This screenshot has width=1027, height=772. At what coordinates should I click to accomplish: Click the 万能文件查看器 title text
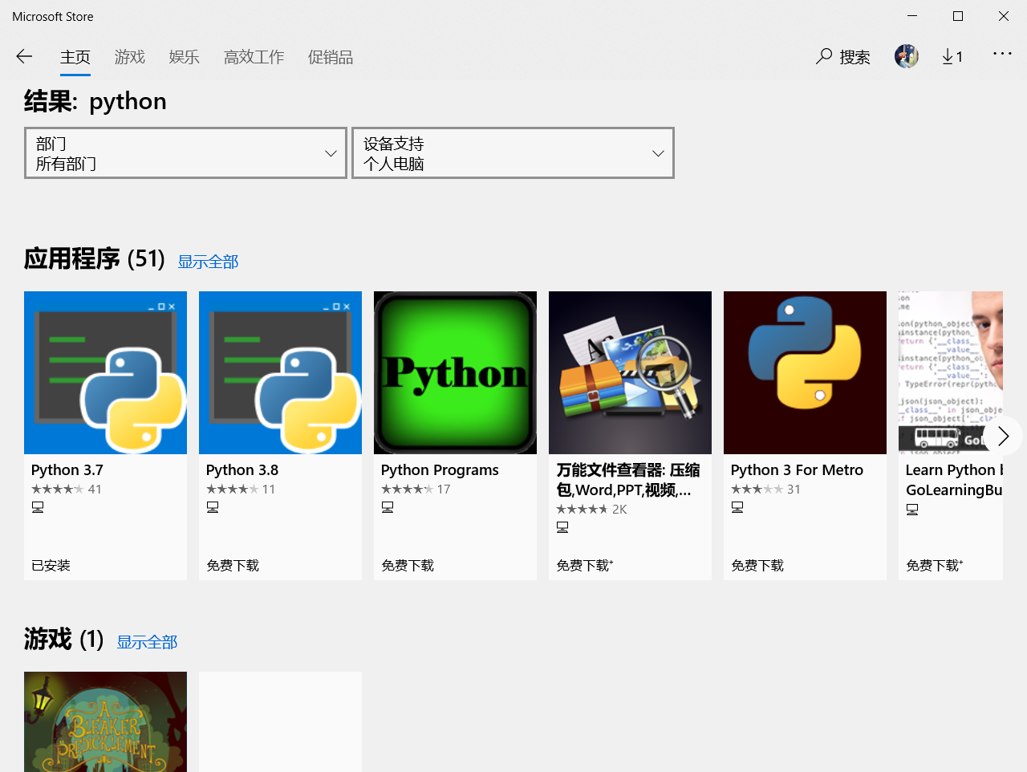pyautogui.click(x=628, y=480)
